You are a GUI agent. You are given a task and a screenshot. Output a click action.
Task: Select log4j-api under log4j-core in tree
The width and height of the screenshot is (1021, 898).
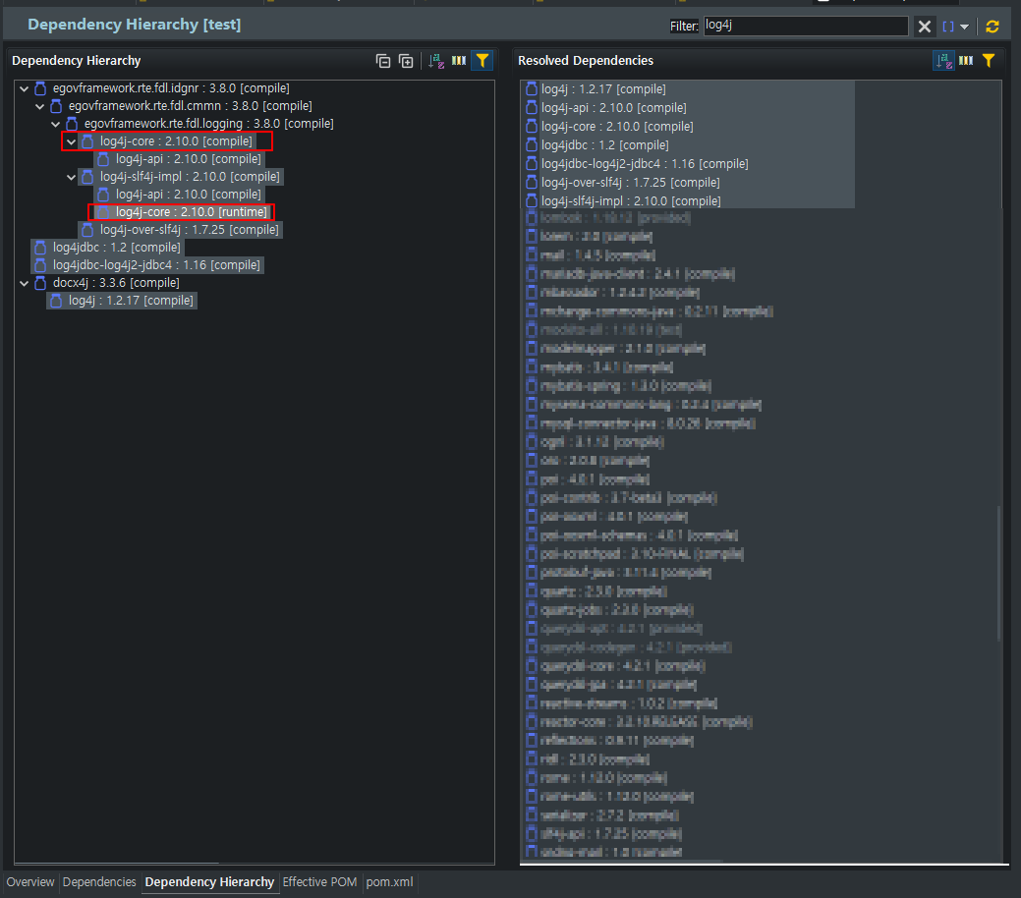point(188,158)
